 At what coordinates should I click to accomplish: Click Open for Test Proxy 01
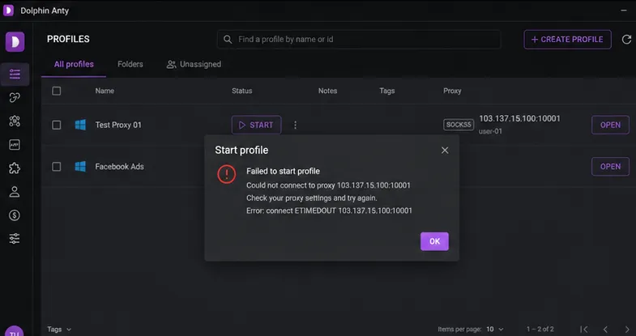[x=610, y=125]
